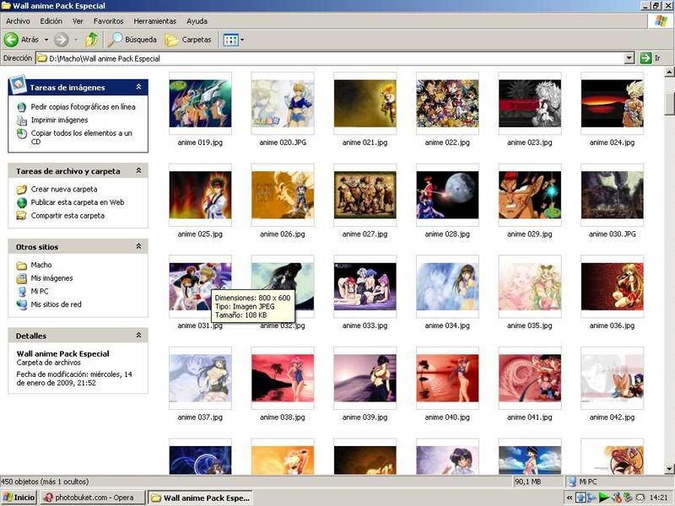Select thumbnail anime 041.jpg
The height and width of the screenshot is (506, 675).
(530, 378)
